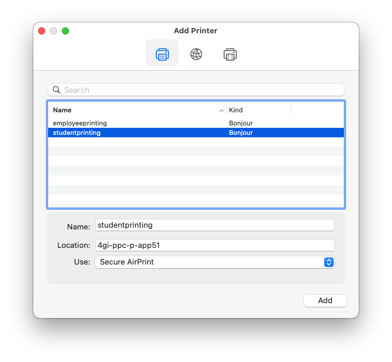This screenshot has height=362, width=392.
Task: Edit the printer Name text field
Action: point(215,225)
